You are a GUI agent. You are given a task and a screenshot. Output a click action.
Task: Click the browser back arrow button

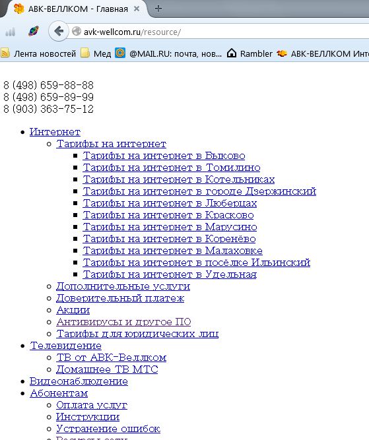tap(58, 31)
